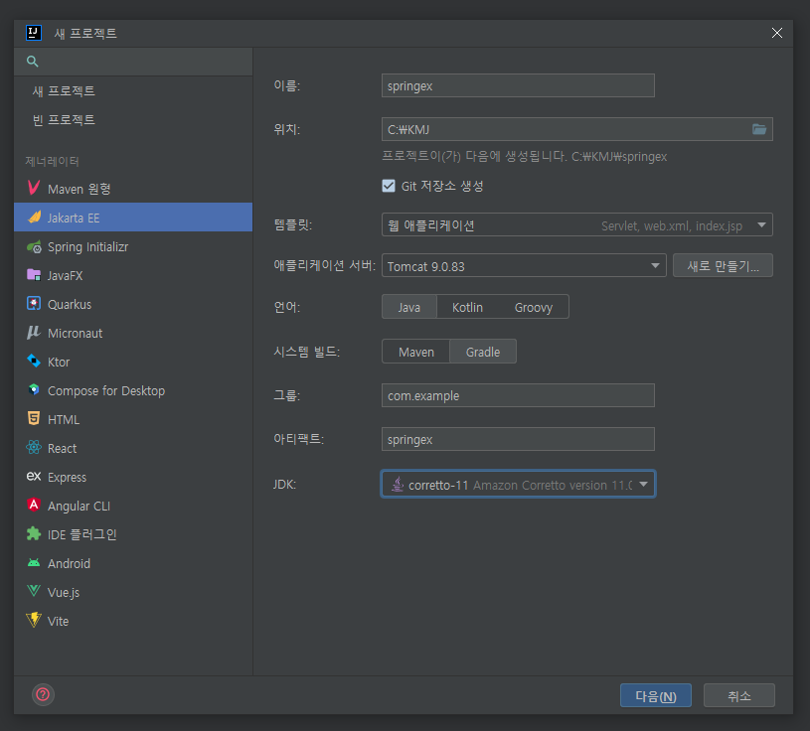Open help with question mark icon
The height and width of the screenshot is (731, 810).
pyautogui.click(x=43, y=694)
